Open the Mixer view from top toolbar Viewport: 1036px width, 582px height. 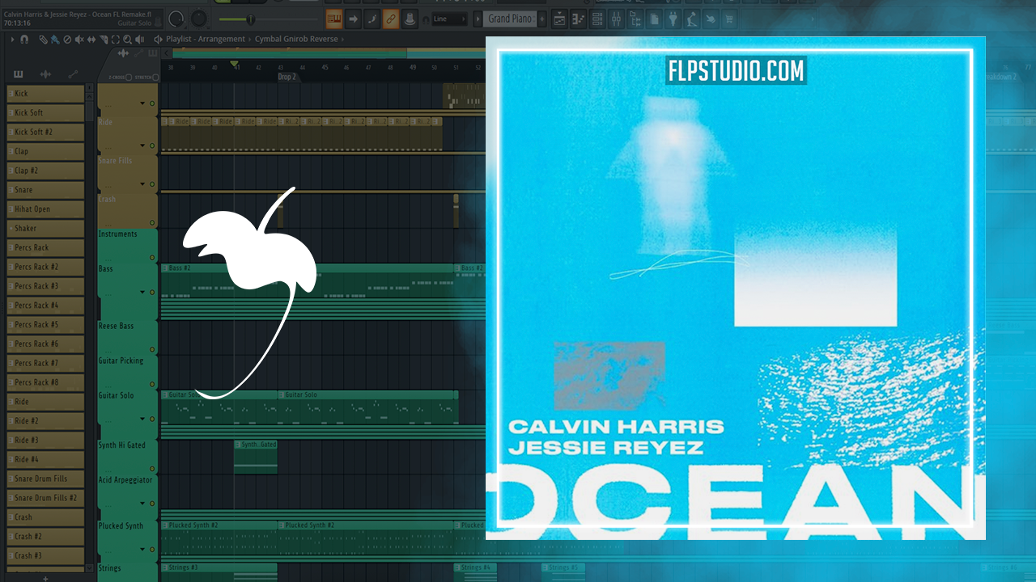click(x=617, y=19)
